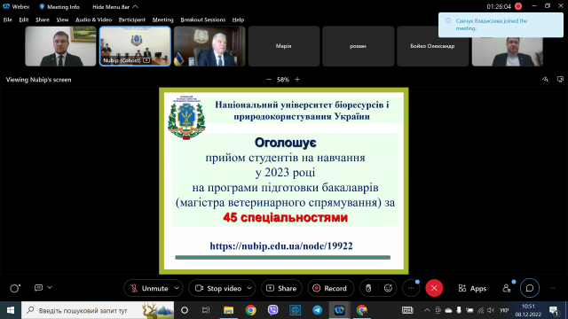
Task: Open the blue app icon beside Viber
Action: (x=295, y=310)
